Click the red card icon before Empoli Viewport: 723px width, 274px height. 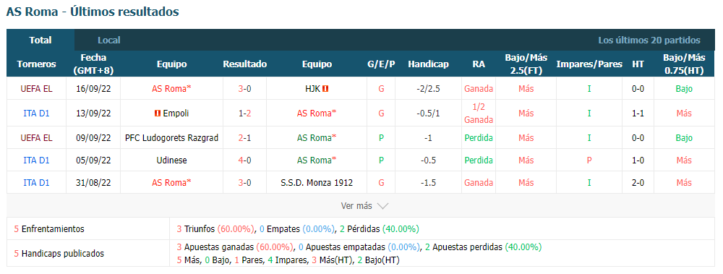[x=157, y=113]
